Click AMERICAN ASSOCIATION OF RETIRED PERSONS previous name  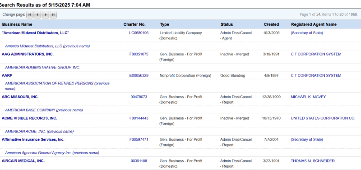click(x=57, y=86)
